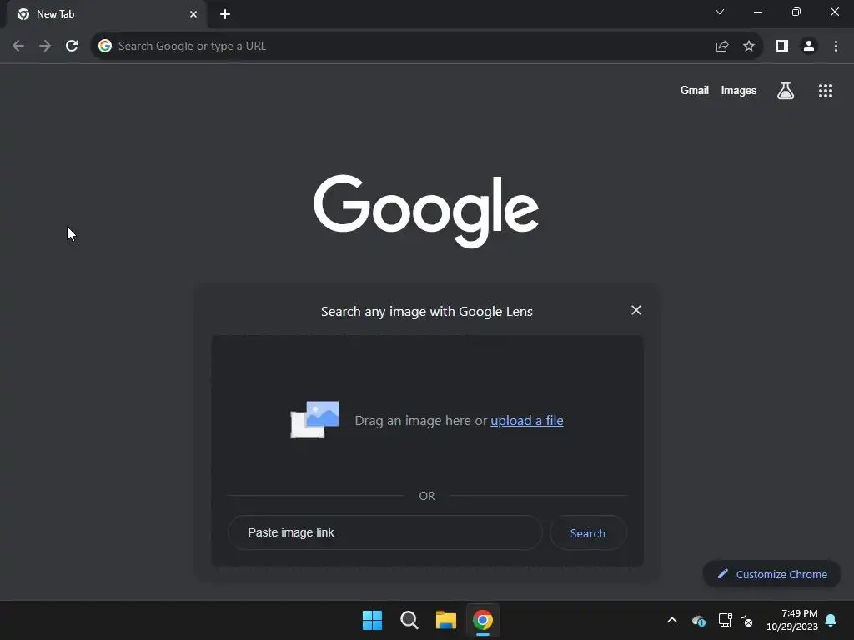This screenshot has width=854, height=640.
Task: Click the image drop illustration icon
Action: point(314,420)
